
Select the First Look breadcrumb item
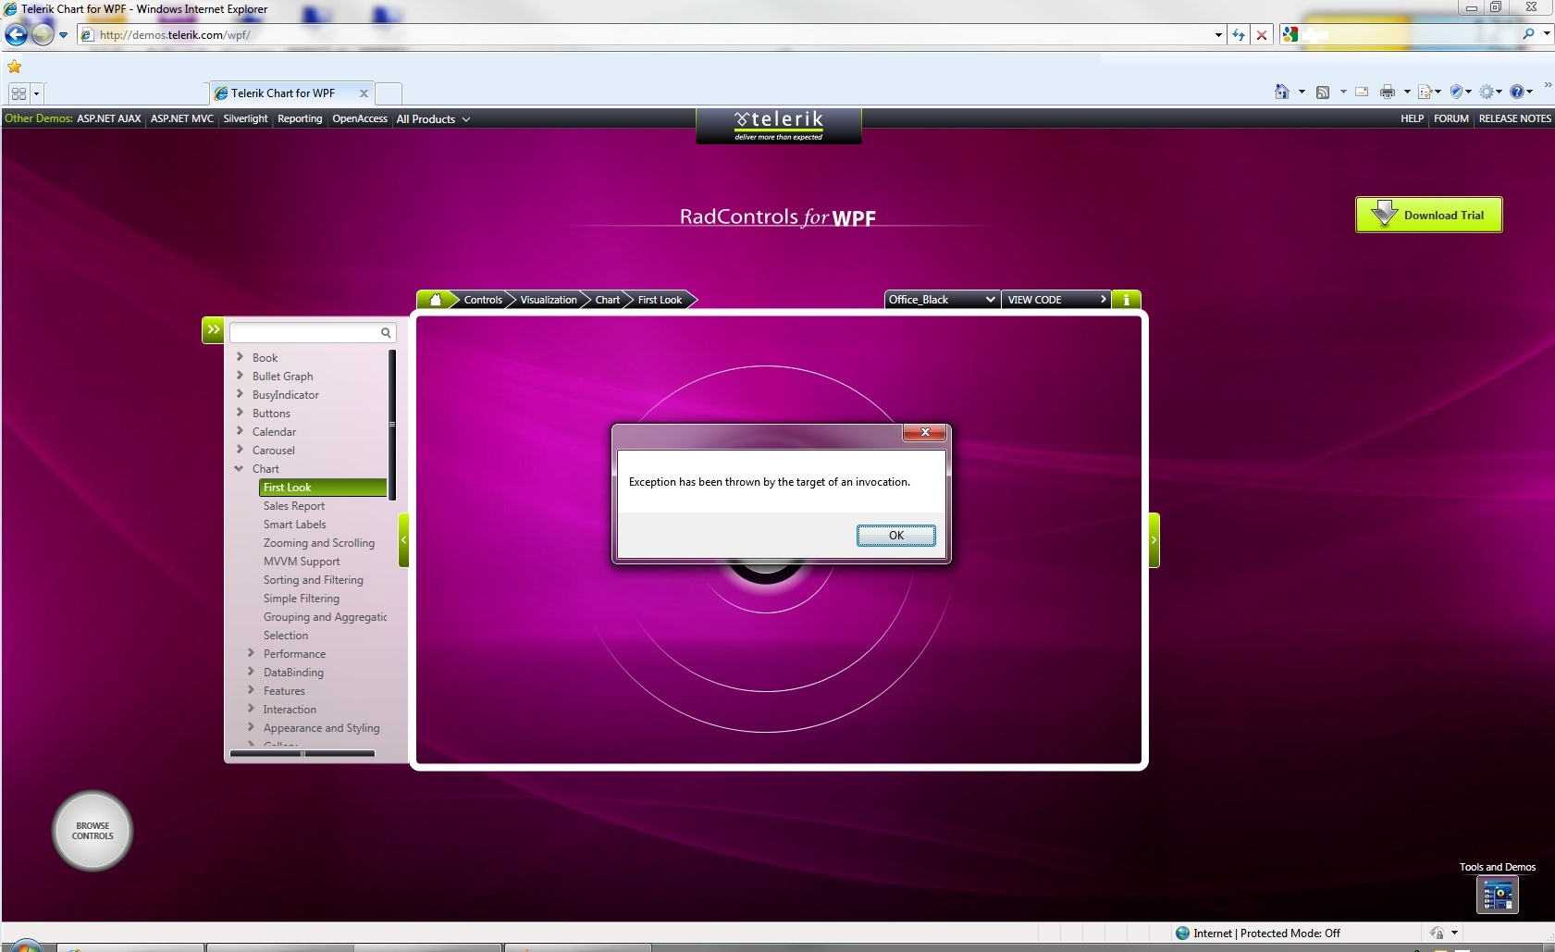coord(660,300)
